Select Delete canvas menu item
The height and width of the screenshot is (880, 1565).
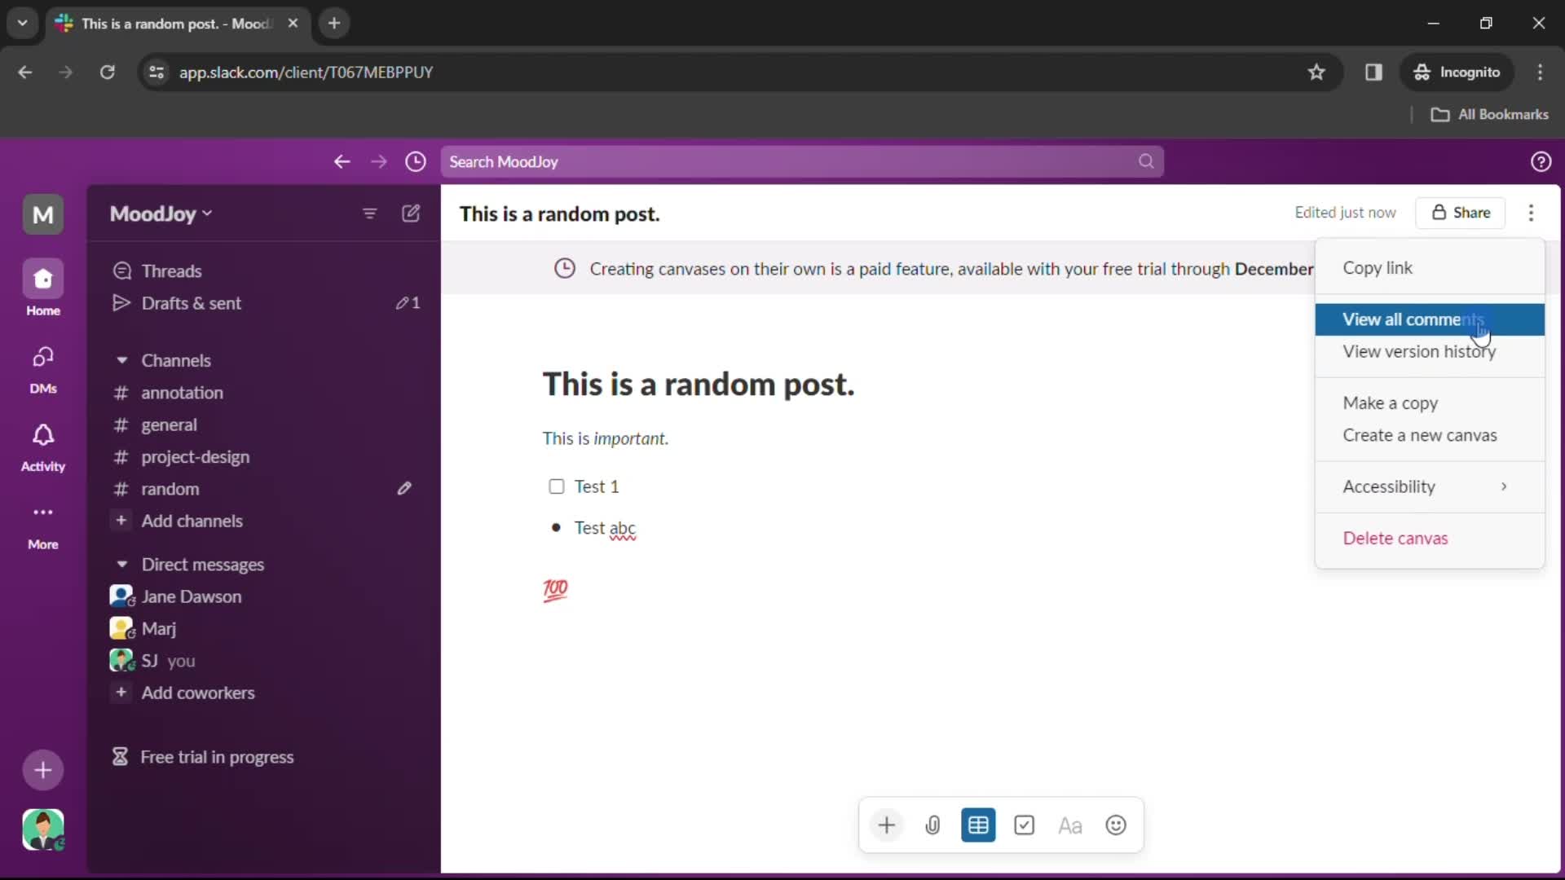click(1395, 537)
